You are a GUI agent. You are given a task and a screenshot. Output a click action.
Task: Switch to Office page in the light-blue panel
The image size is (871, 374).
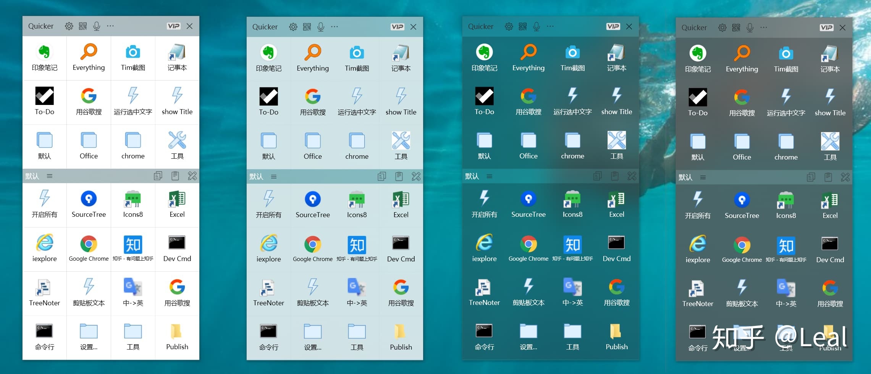click(312, 146)
